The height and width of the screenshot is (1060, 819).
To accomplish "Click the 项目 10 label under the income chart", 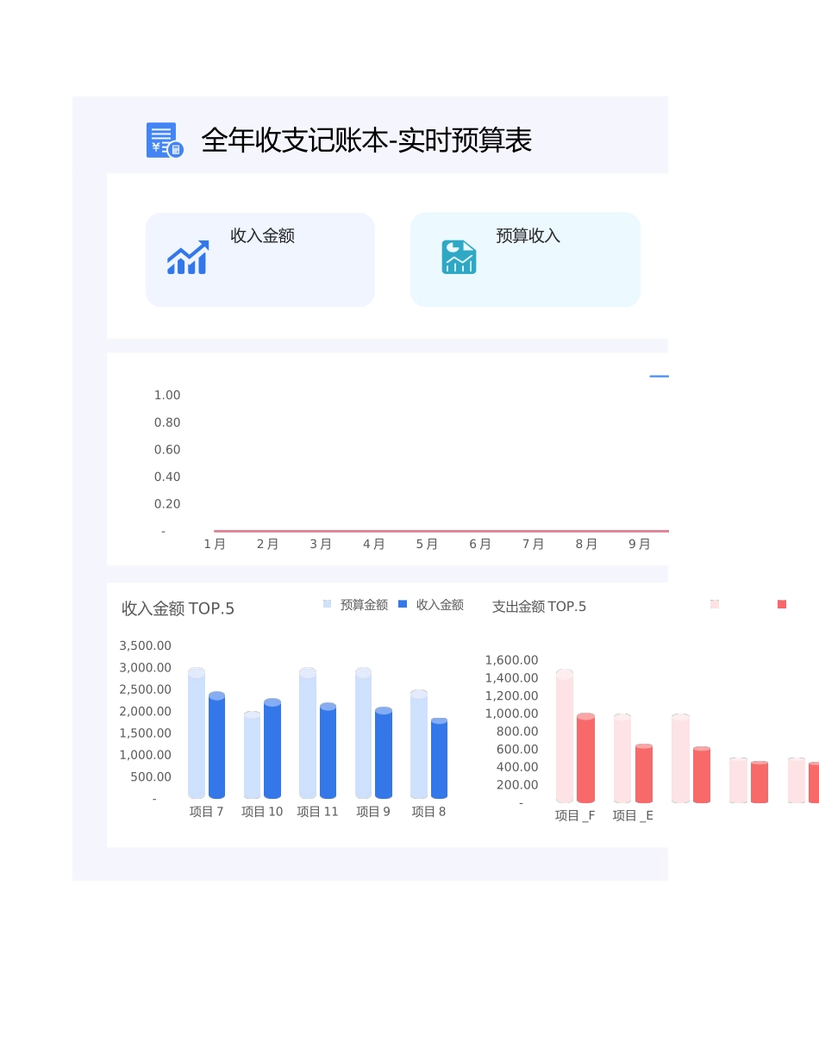I will tap(262, 811).
